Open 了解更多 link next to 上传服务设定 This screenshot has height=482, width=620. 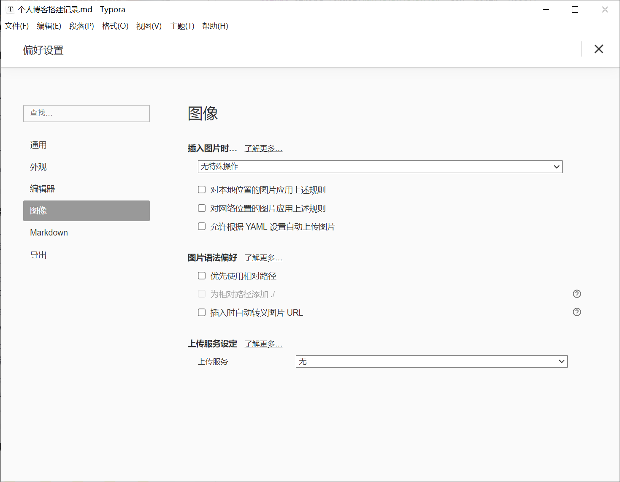tap(263, 344)
